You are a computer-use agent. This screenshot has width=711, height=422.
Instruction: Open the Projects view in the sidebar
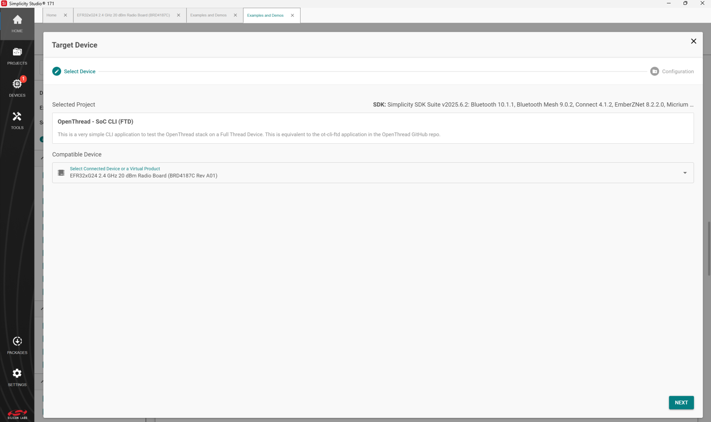click(x=17, y=56)
